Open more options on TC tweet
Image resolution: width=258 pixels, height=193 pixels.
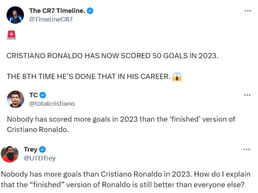pyautogui.click(x=247, y=95)
